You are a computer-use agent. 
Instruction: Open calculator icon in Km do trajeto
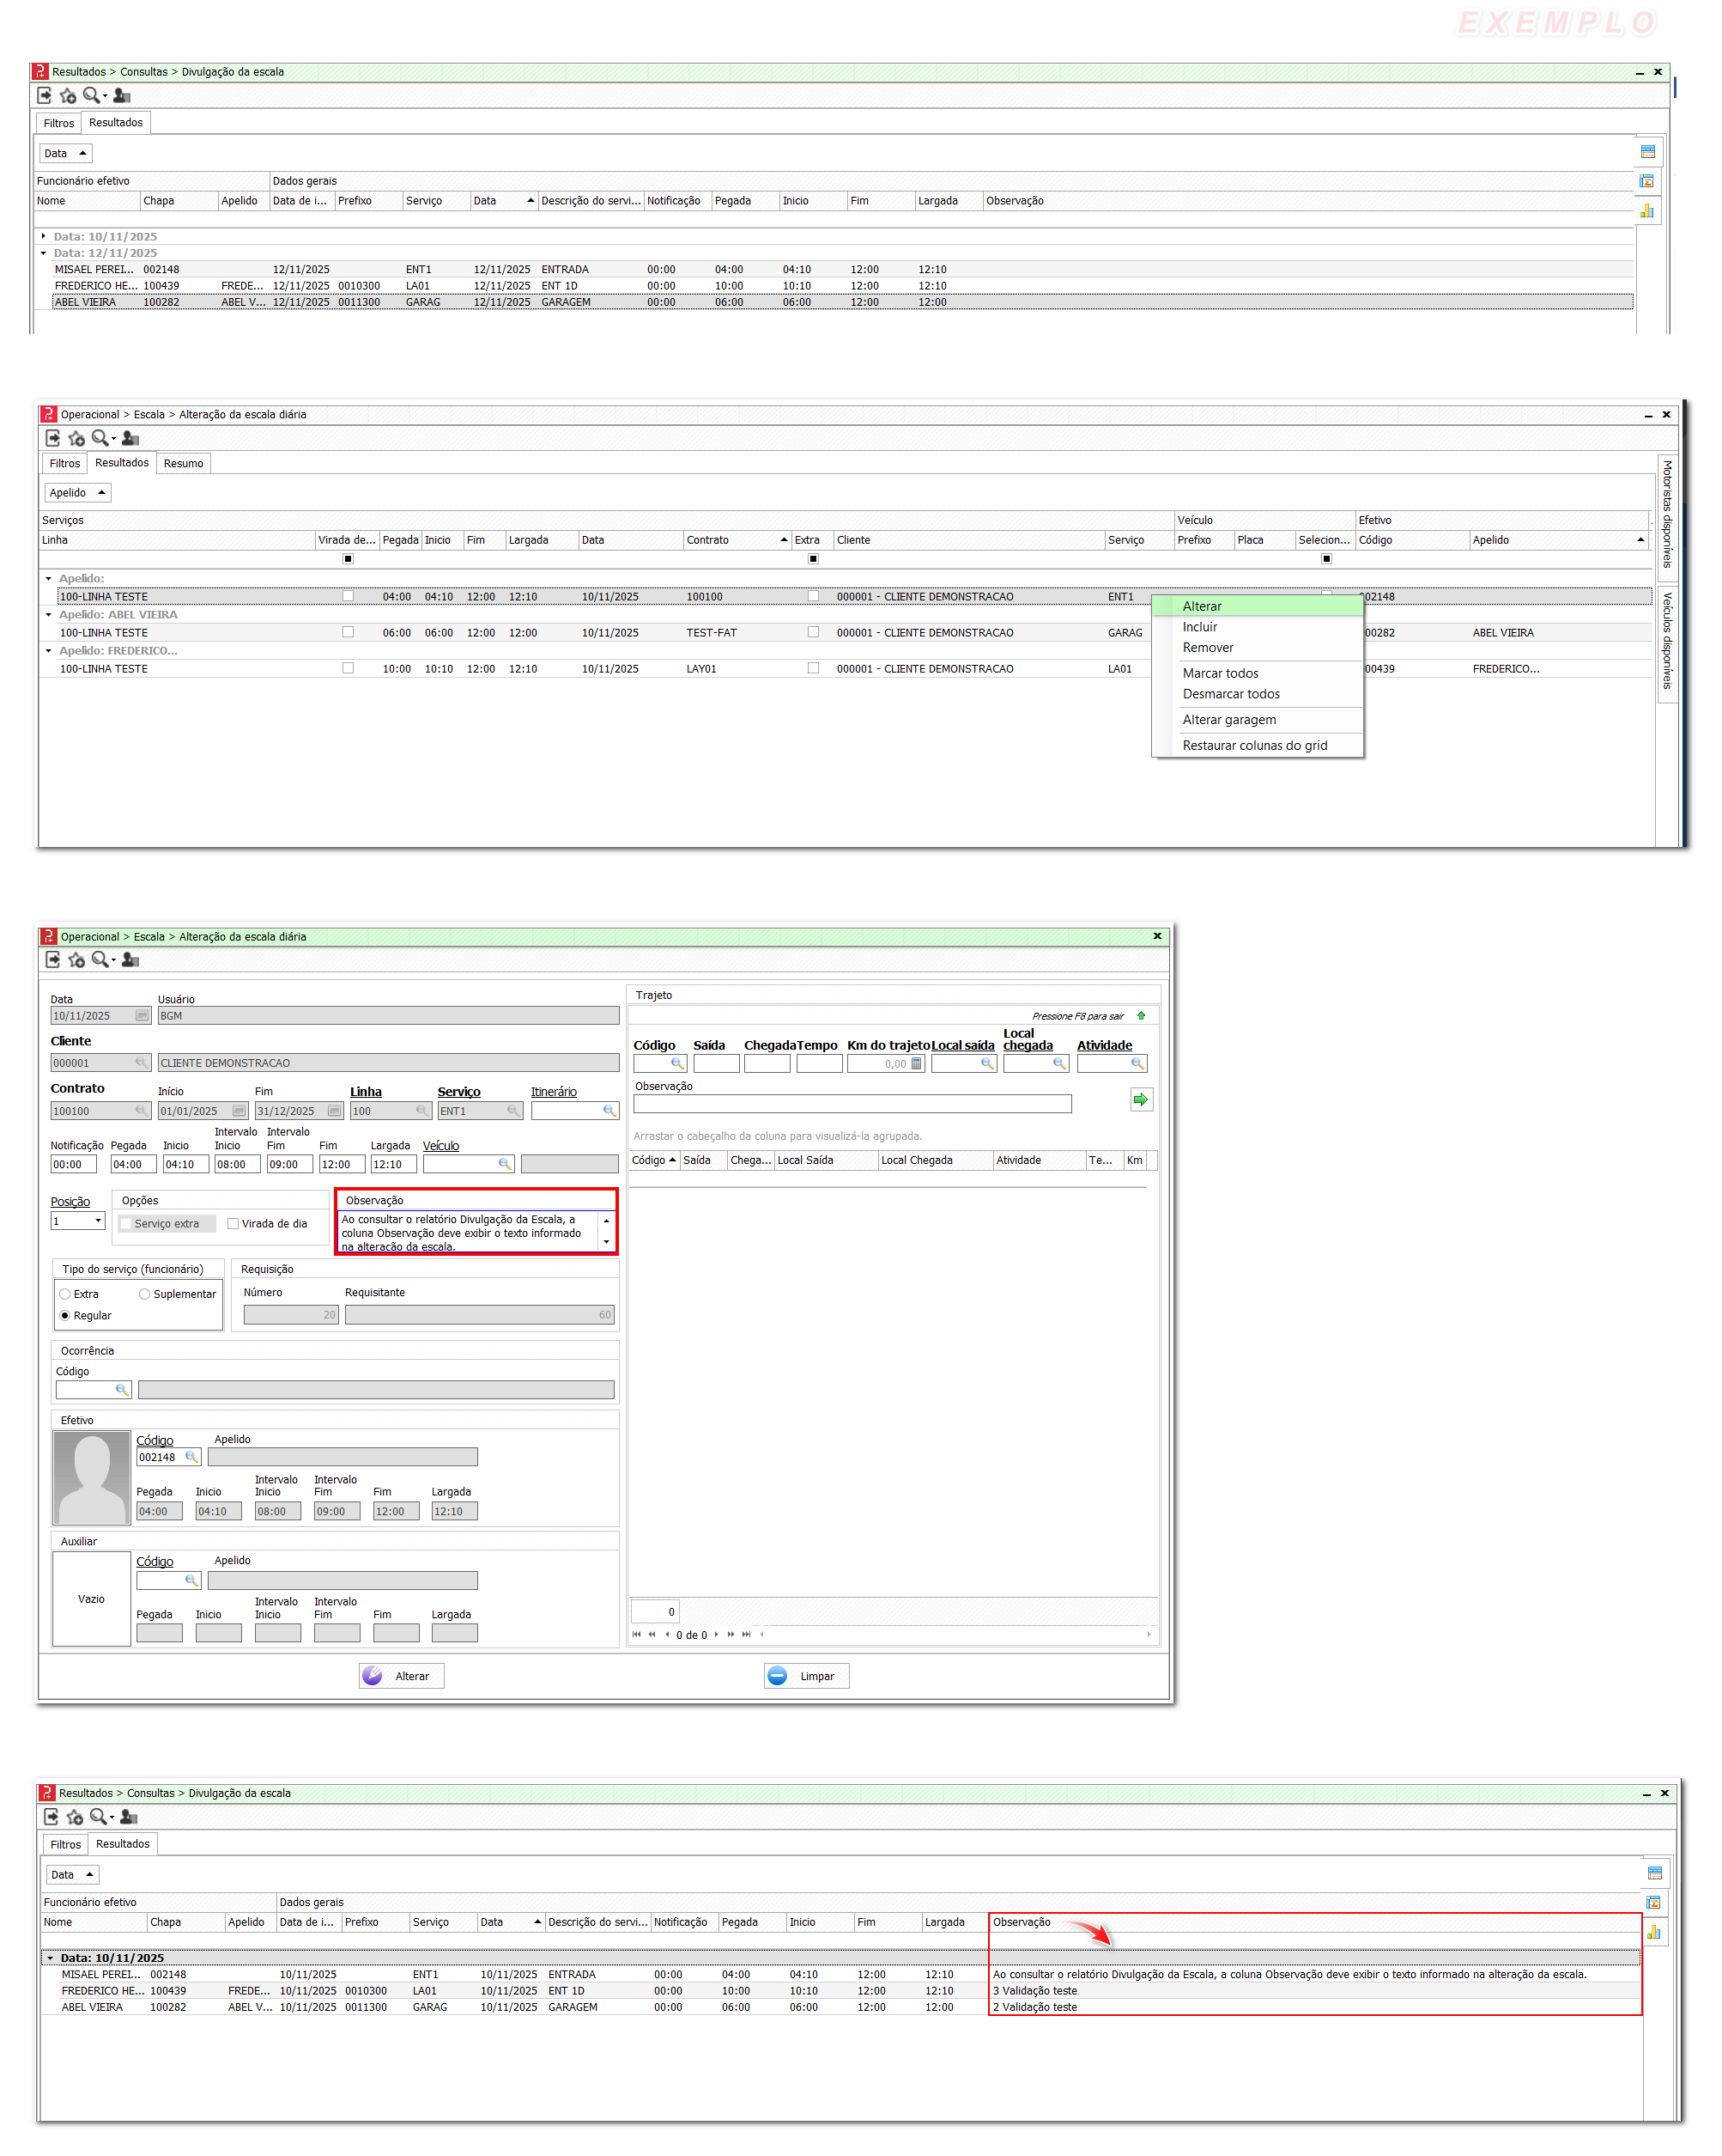click(x=917, y=1064)
